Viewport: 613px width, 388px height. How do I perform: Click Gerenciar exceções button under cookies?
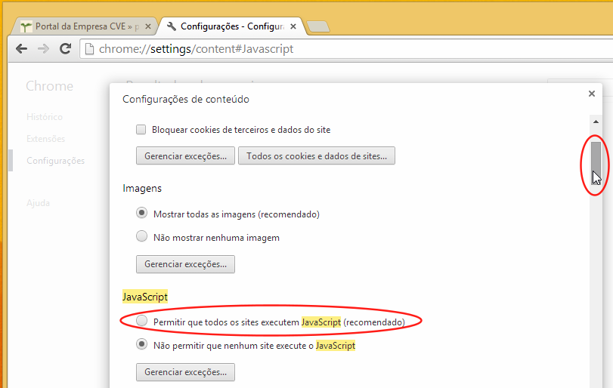pos(185,156)
